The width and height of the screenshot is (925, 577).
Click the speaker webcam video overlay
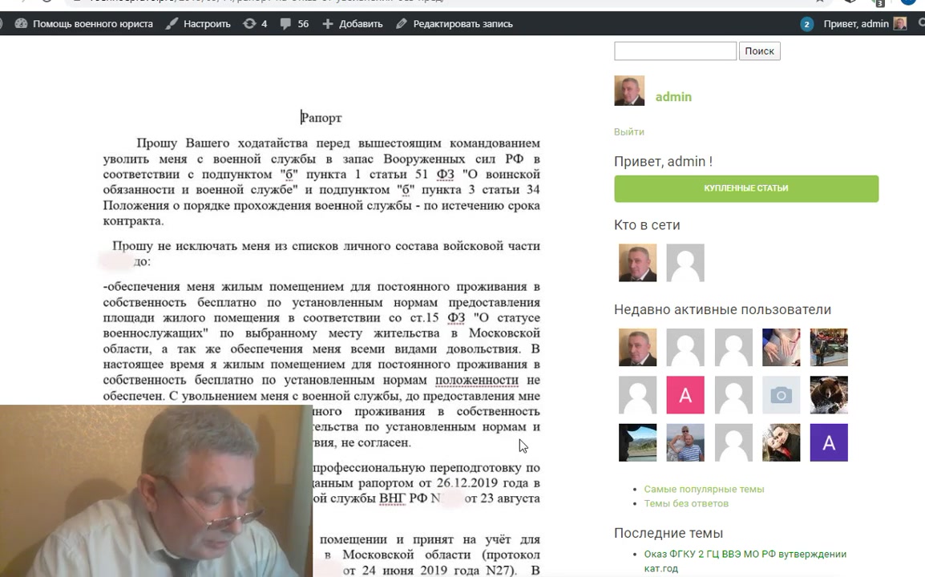[156, 491]
